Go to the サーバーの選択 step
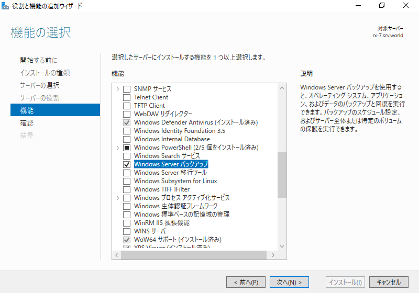 point(40,85)
